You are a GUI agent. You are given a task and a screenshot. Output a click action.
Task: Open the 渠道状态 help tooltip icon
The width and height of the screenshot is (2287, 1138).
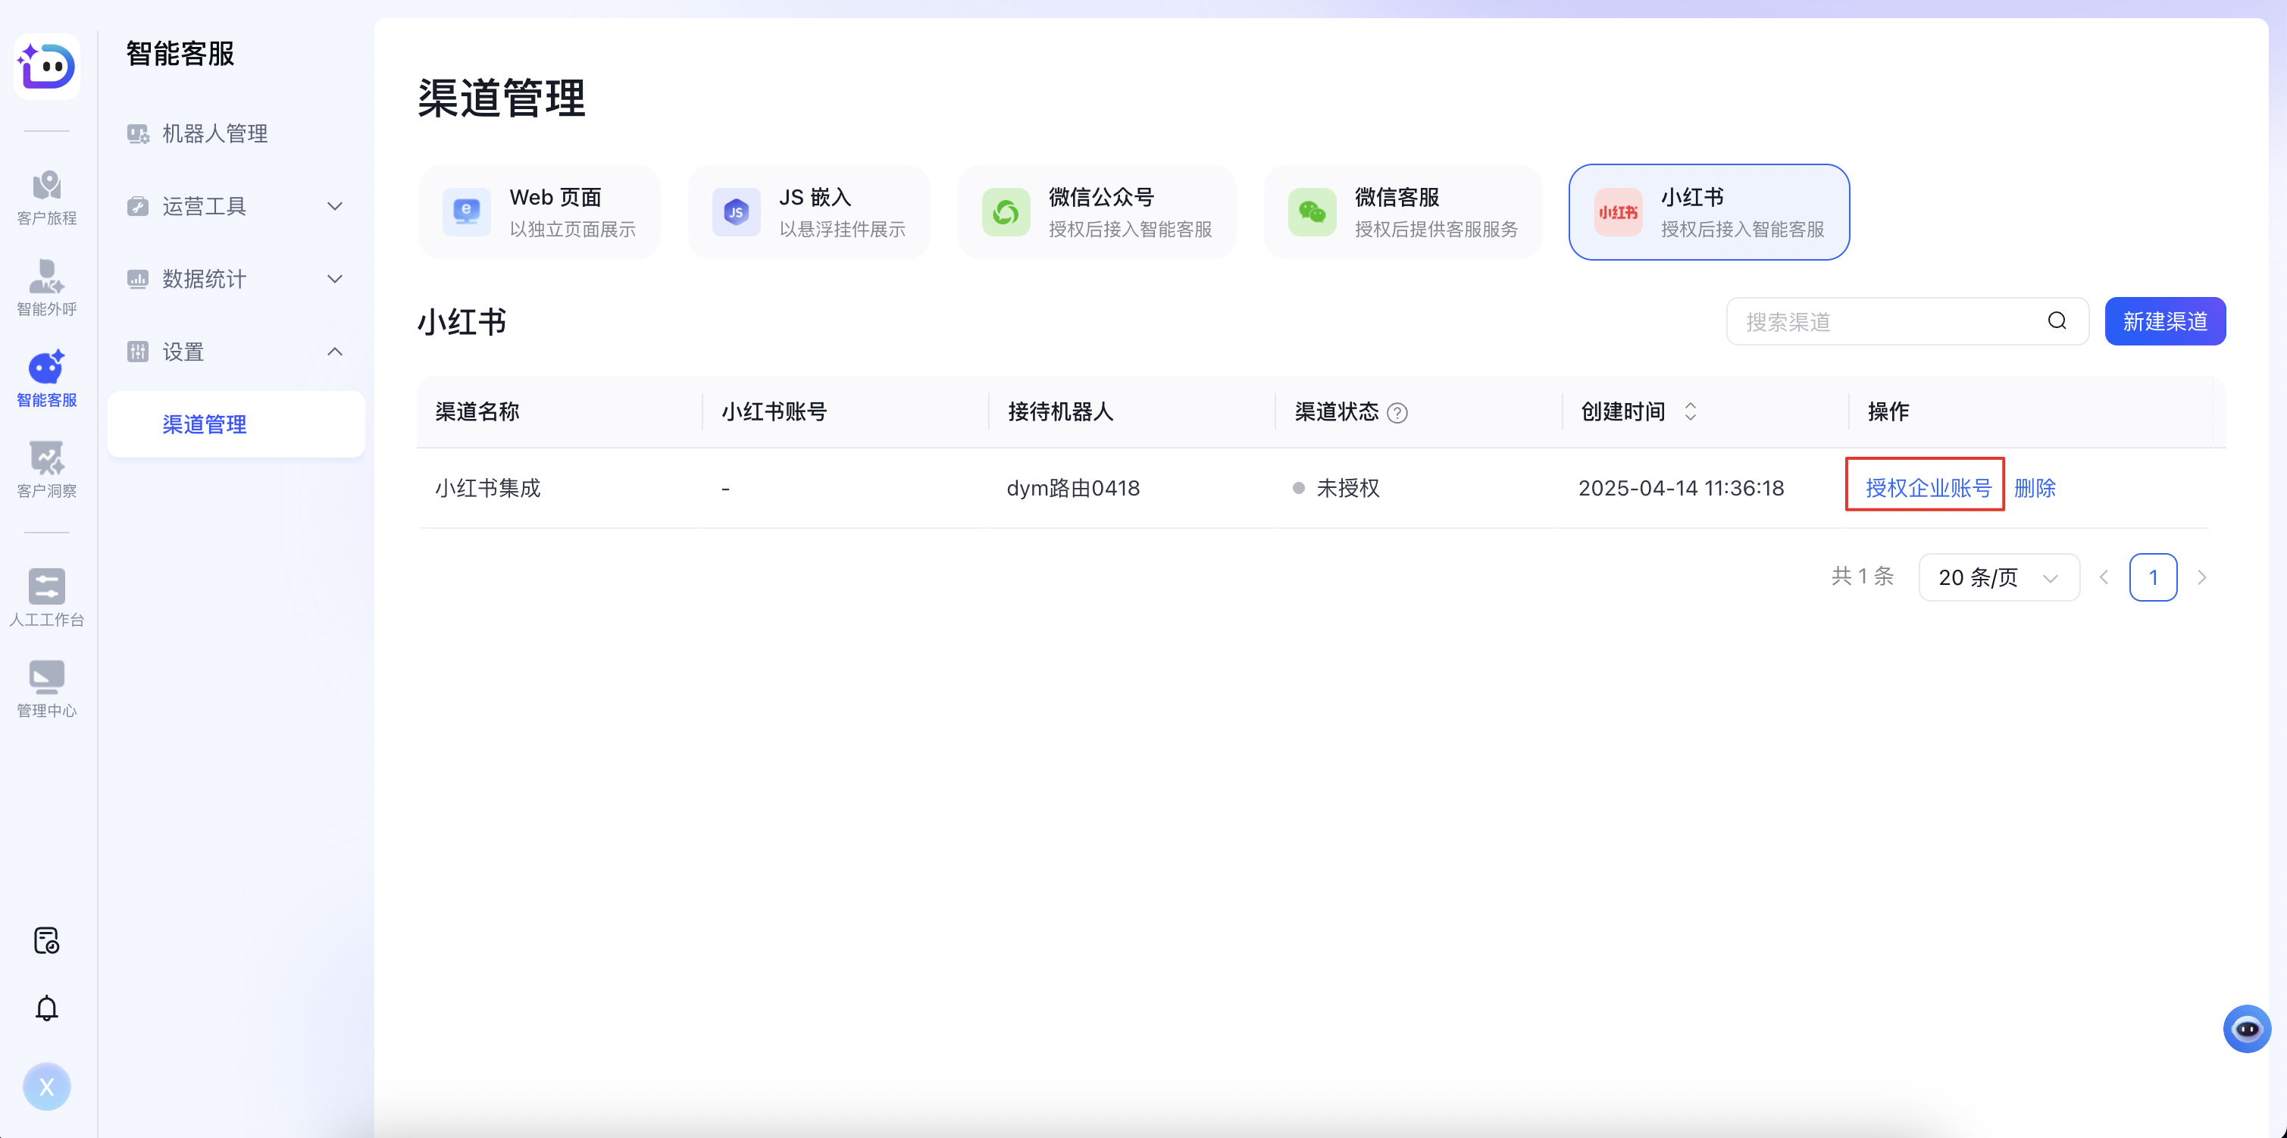coord(1397,412)
